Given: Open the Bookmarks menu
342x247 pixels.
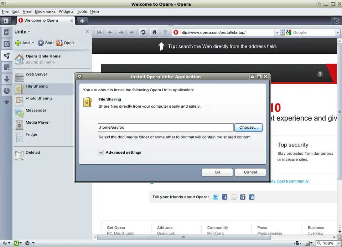Looking at the screenshot, I should pyautogui.click(x=45, y=11).
